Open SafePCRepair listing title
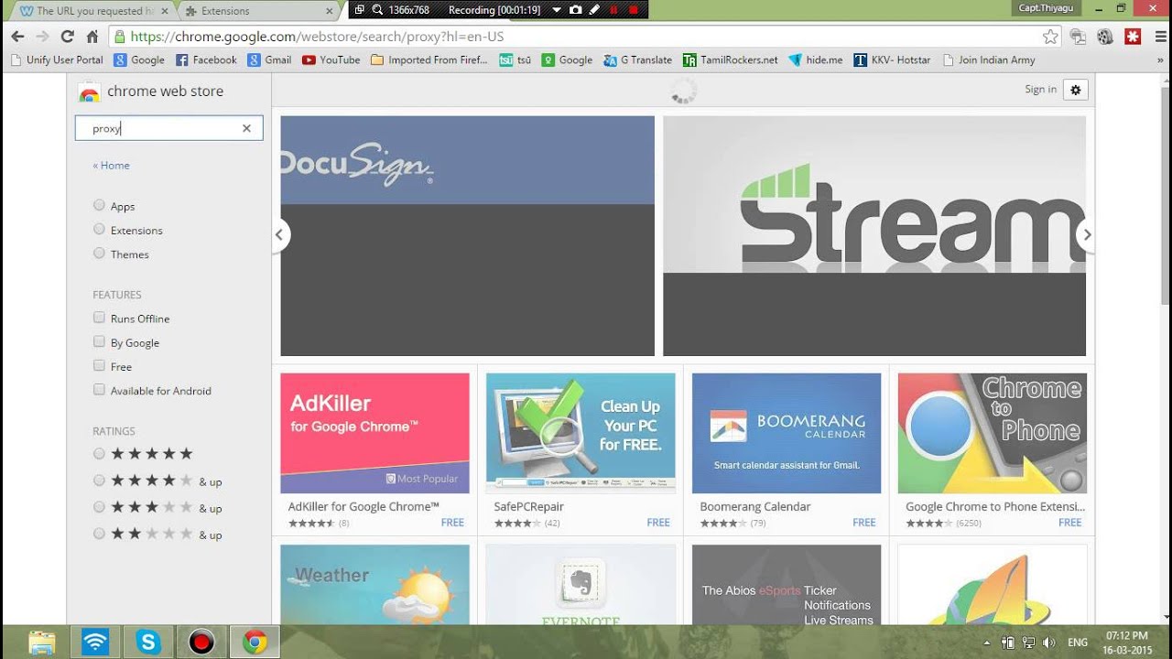Image resolution: width=1172 pixels, height=659 pixels. tap(528, 506)
